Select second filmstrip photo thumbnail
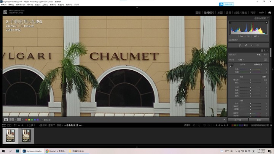Screen dimensions: 274x154 point(26,136)
